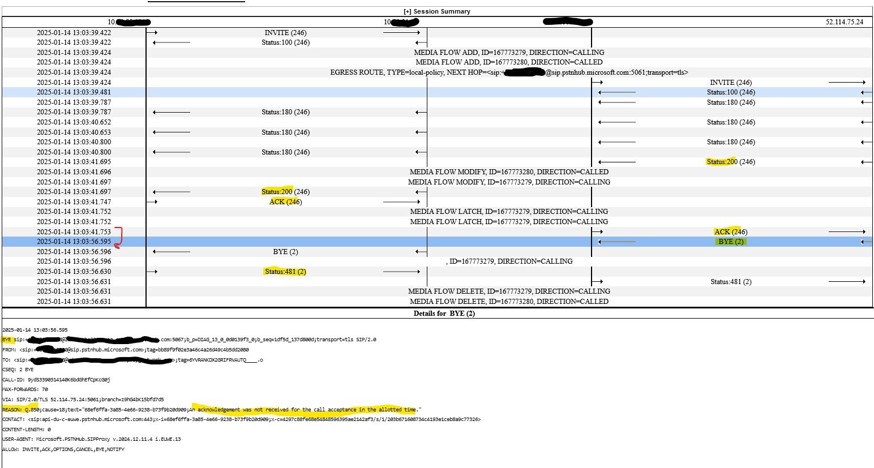
Task: Select the MEDIA FLOW DELETE ID=167773280 row
Action: (x=509, y=301)
